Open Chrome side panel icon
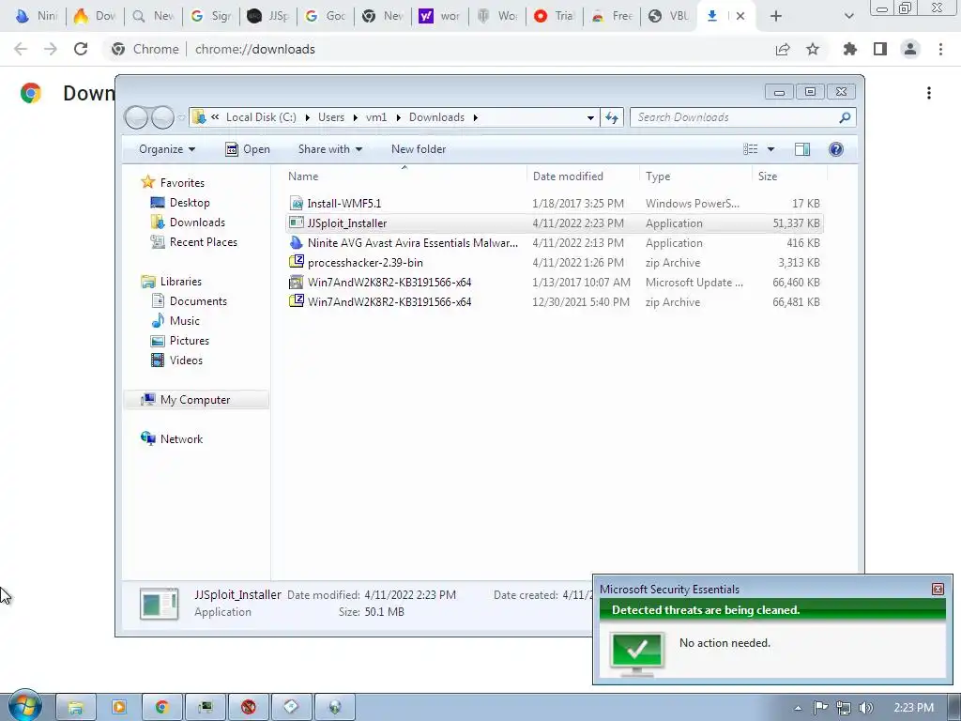Viewport: 961px width, 721px height. click(x=880, y=49)
